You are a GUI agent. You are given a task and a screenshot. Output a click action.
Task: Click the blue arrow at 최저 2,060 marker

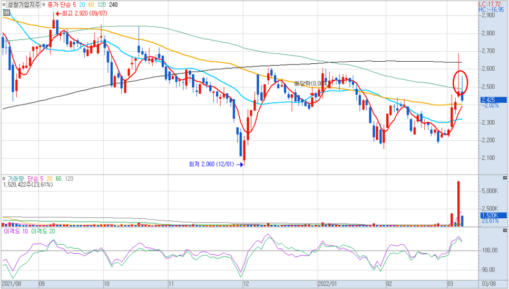click(241, 165)
